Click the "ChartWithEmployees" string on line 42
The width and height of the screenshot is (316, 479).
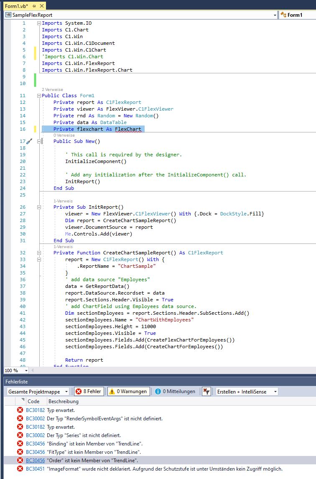point(165,320)
